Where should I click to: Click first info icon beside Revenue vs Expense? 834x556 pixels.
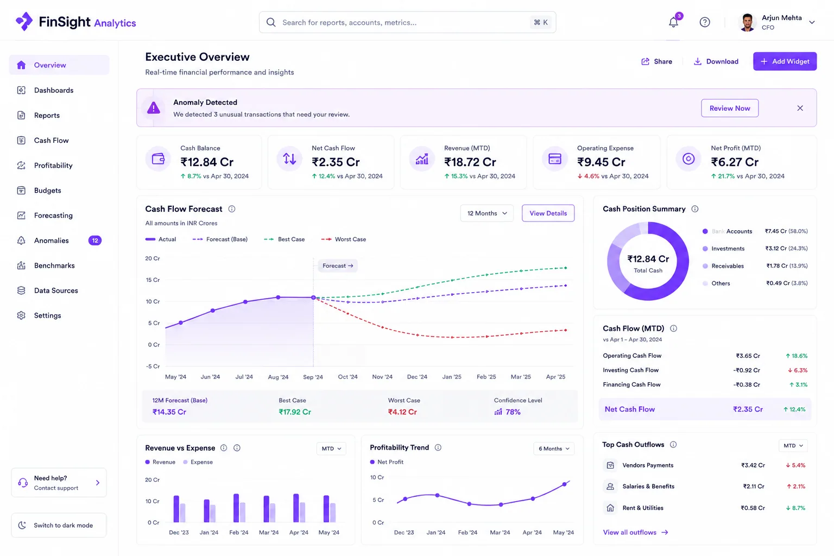pos(224,448)
